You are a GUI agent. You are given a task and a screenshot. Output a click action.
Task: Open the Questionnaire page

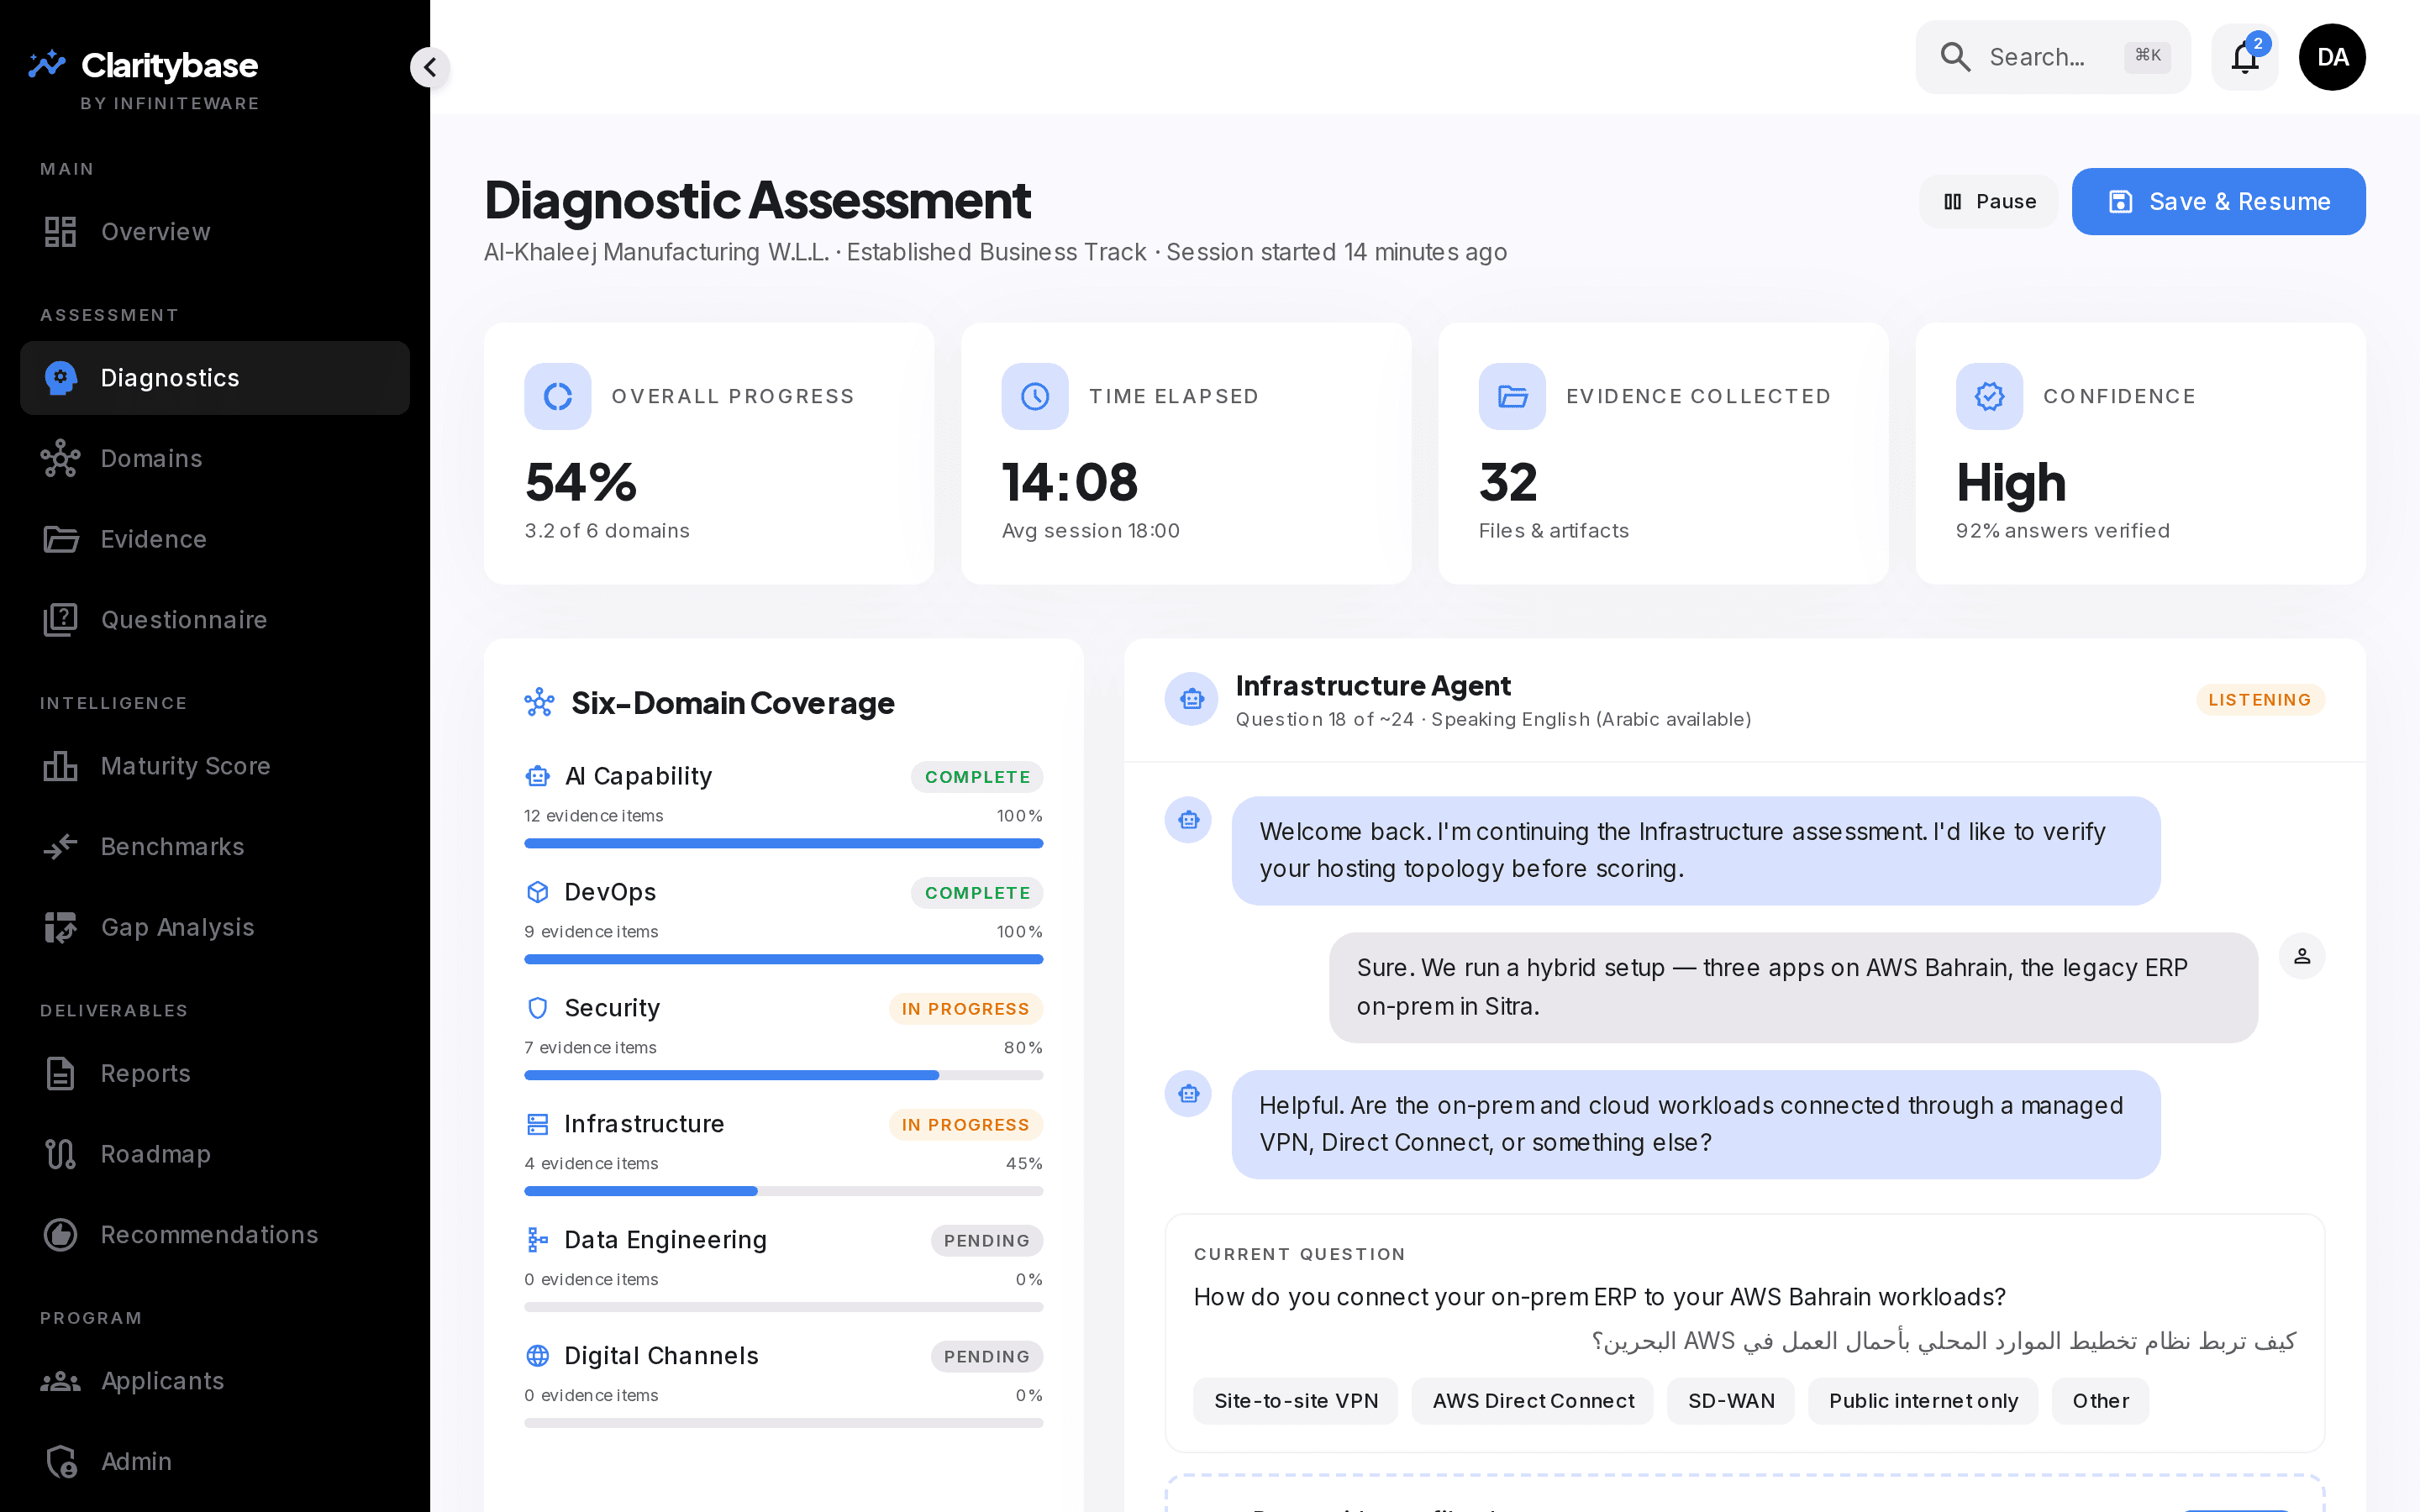(215, 620)
